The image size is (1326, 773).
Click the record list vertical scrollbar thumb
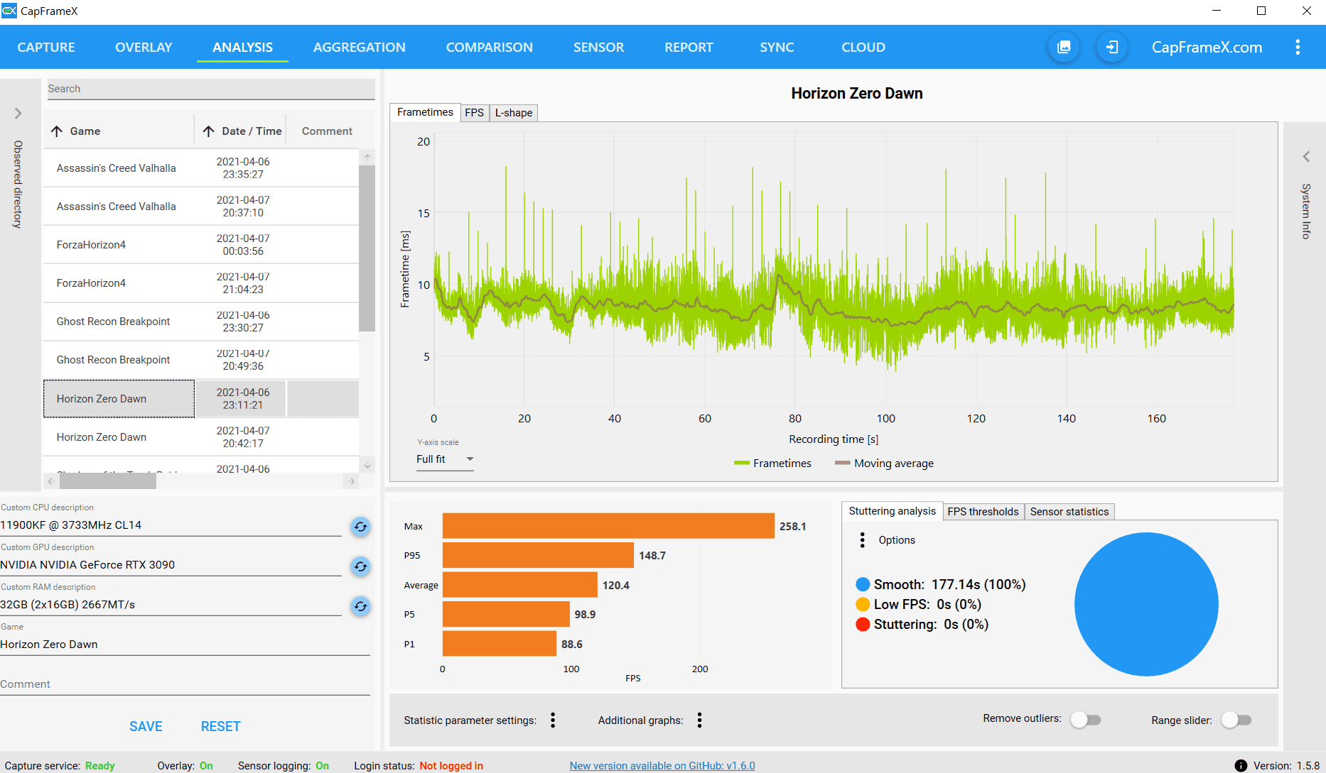coord(367,248)
